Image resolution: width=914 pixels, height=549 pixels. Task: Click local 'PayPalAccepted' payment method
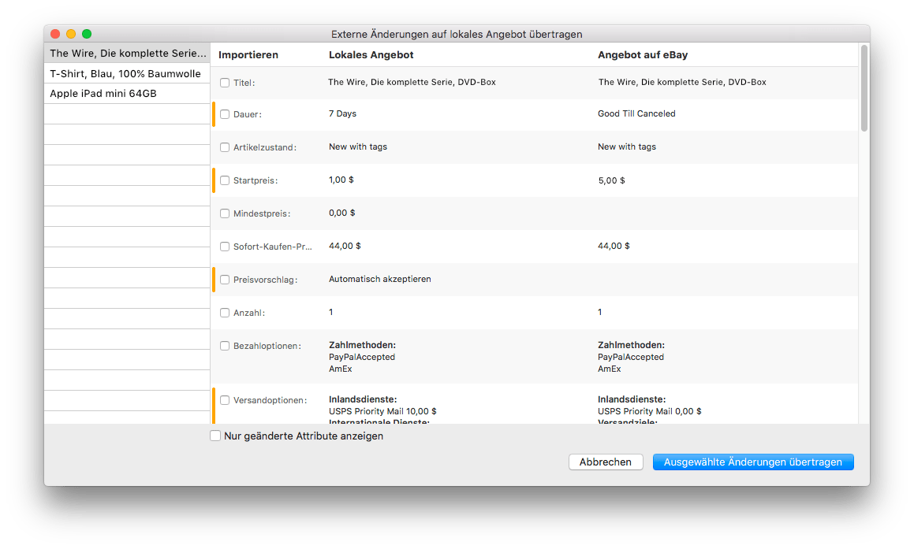tap(362, 357)
